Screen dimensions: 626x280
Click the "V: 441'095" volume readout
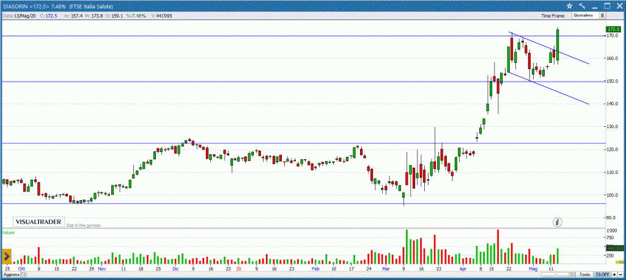[x=160, y=16]
